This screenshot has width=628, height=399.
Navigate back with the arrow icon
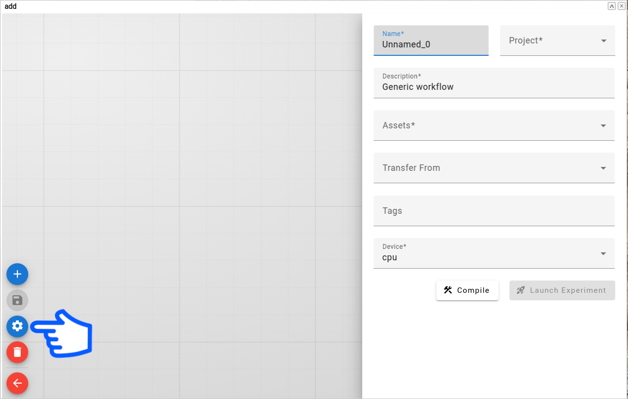(17, 383)
